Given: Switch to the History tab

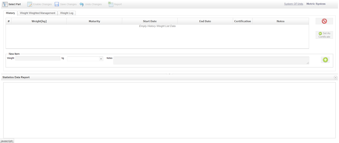Looking at the screenshot, I should [10, 13].
